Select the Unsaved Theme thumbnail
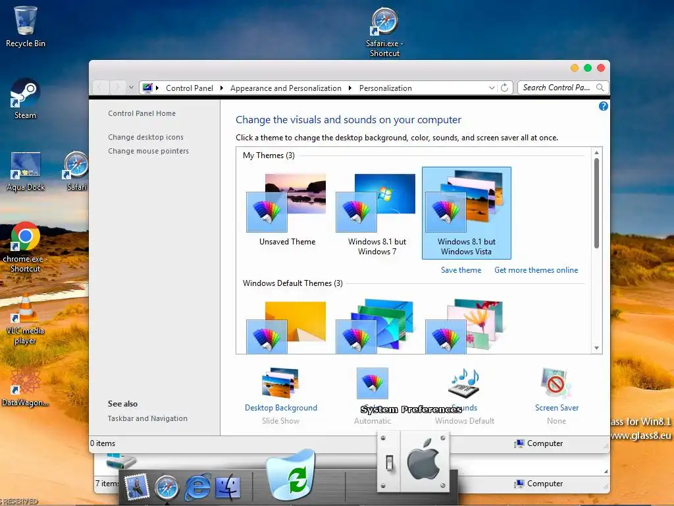Image resolution: width=674 pixels, height=506 pixels. click(x=287, y=210)
